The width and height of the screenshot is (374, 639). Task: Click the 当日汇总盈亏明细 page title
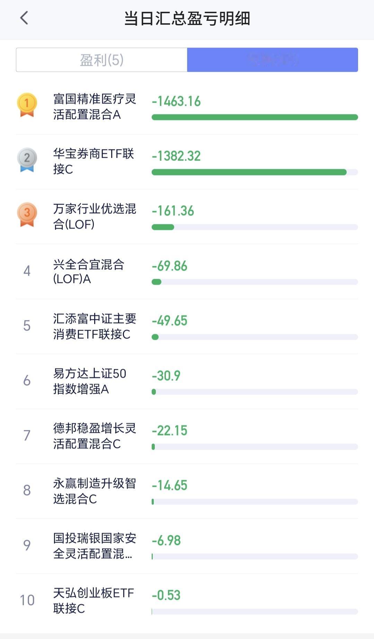point(187,18)
